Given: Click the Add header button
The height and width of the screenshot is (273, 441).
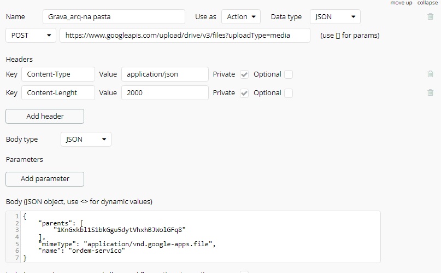Looking at the screenshot, I should point(45,117).
